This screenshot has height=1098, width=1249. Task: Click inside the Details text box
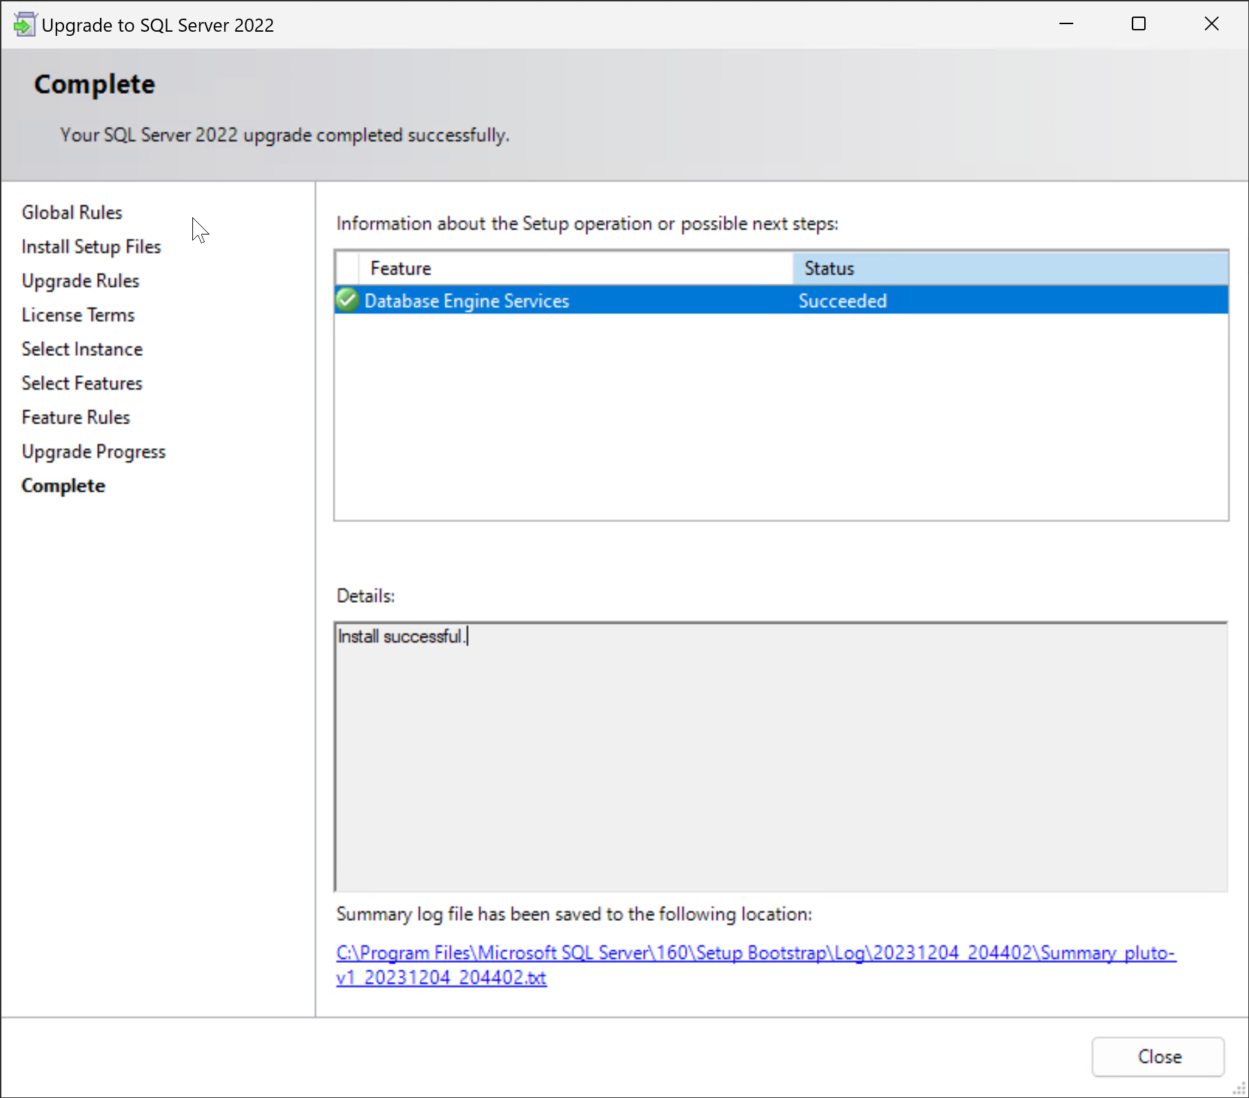pyautogui.click(x=780, y=757)
